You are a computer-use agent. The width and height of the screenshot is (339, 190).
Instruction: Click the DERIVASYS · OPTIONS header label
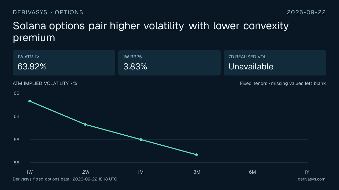(x=48, y=12)
